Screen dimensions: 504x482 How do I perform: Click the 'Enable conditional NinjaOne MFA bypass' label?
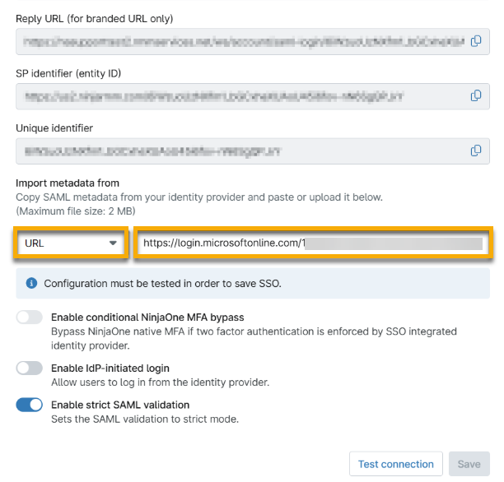[147, 317]
